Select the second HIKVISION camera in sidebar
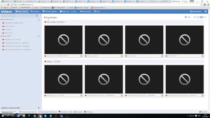210x118 pixels. click(x=16, y=46)
